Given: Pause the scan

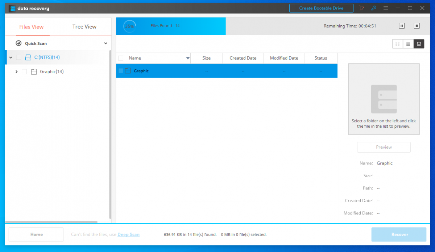Looking at the screenshot, I should click(402, 26).
